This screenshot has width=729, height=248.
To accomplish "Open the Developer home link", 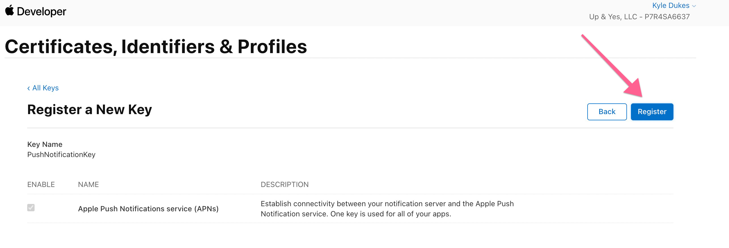I will tap(41, 12).
